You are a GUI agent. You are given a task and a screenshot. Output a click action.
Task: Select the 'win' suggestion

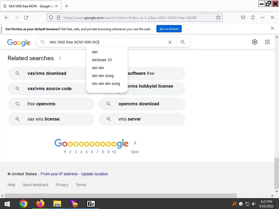tap(107, 52)
